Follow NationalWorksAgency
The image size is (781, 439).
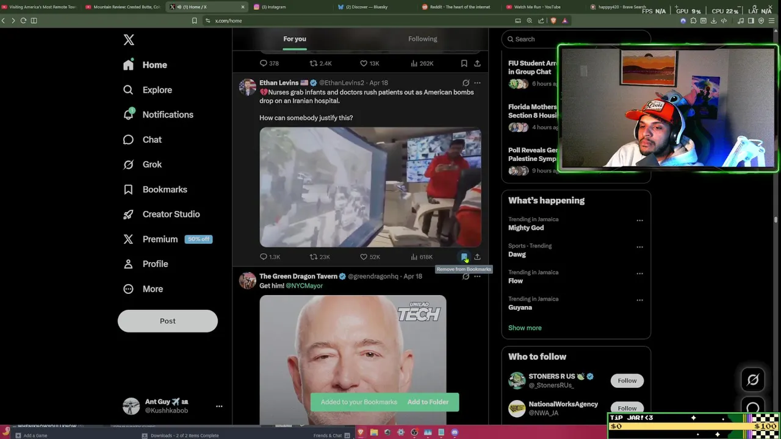click(627, 409)
